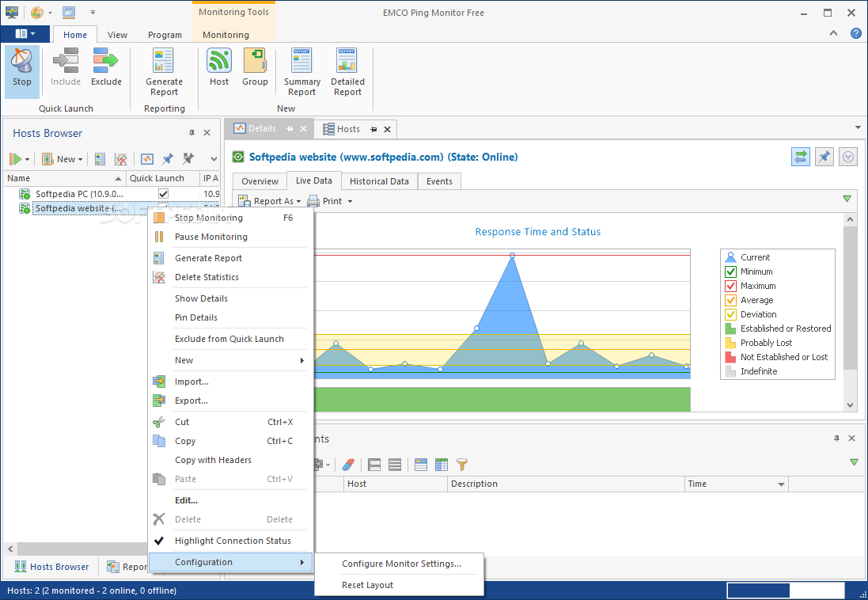
Task: Click the start monitoring play icon in Hosts Browser
Action: coord(16,159)
